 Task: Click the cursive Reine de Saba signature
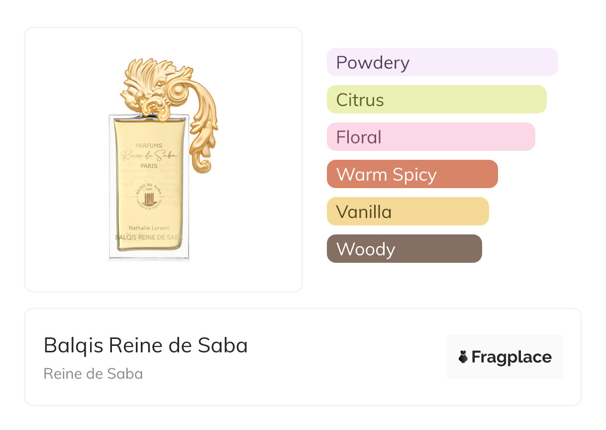coord(149,156)
